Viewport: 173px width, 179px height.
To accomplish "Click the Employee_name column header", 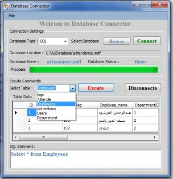I will (115, 105).
